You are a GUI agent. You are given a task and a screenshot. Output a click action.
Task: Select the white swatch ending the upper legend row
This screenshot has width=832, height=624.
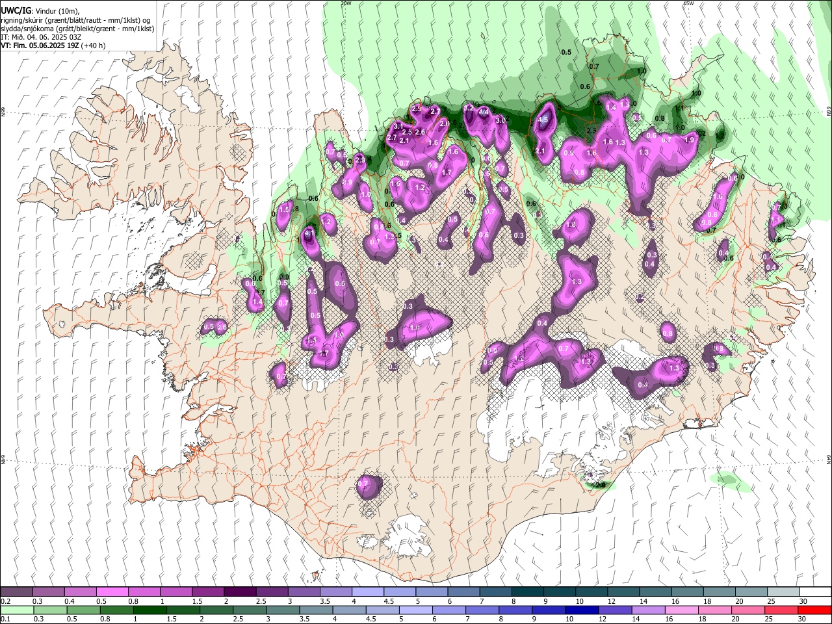click(814, 591)
